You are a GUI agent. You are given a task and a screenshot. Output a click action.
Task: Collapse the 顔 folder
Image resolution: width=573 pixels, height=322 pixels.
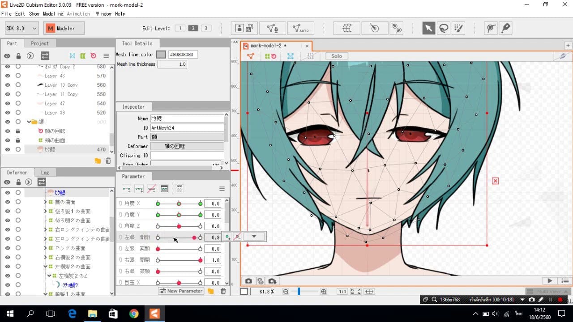point(28,122)
